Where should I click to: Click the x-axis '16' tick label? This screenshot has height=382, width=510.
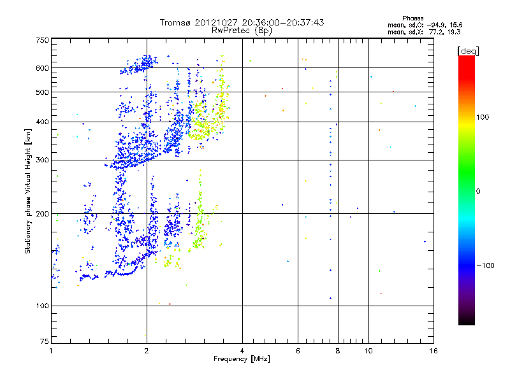(433, 351)
